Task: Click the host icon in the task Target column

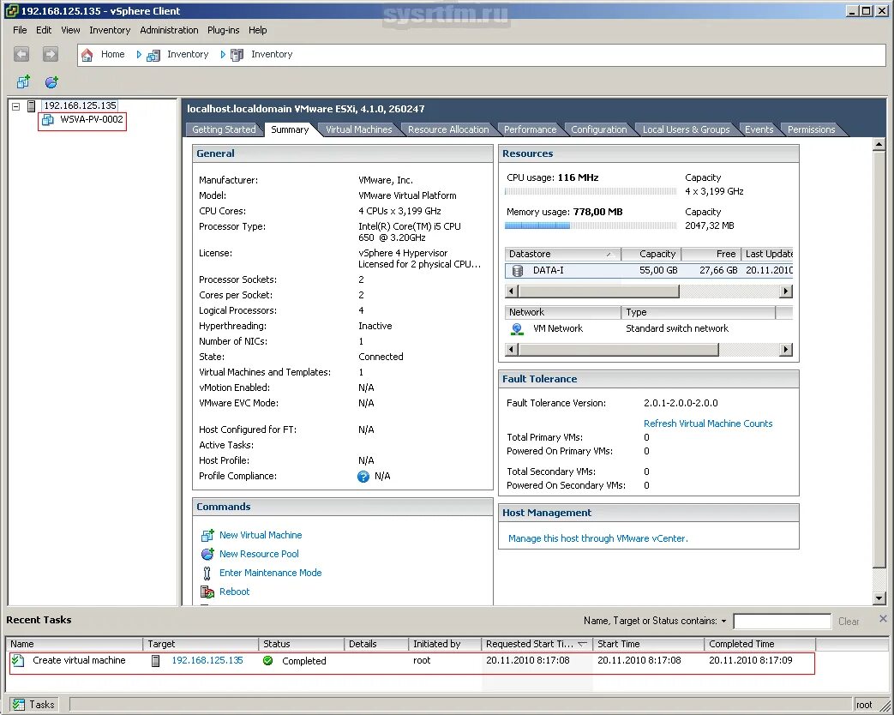Action: (x=155, y=661)
